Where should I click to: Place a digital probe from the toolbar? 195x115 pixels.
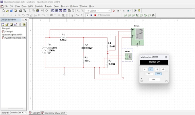click(x=149, y=15)
